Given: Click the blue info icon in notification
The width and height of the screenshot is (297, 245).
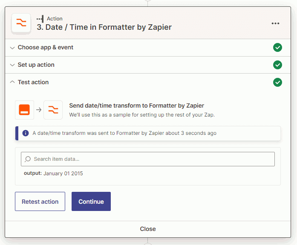Looking at the screenshot, I should (x=26, y=133).
